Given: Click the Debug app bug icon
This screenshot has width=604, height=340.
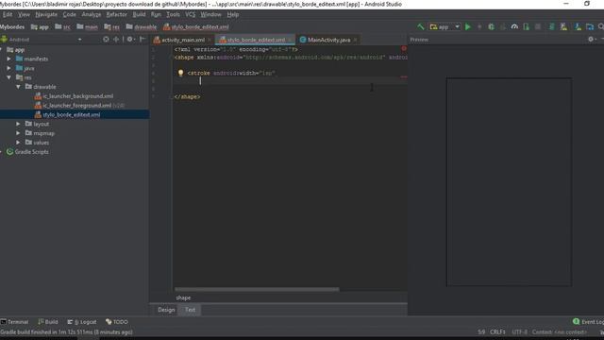Looking at the screenshot, I should pyautogui.click(x=491, y=26).
